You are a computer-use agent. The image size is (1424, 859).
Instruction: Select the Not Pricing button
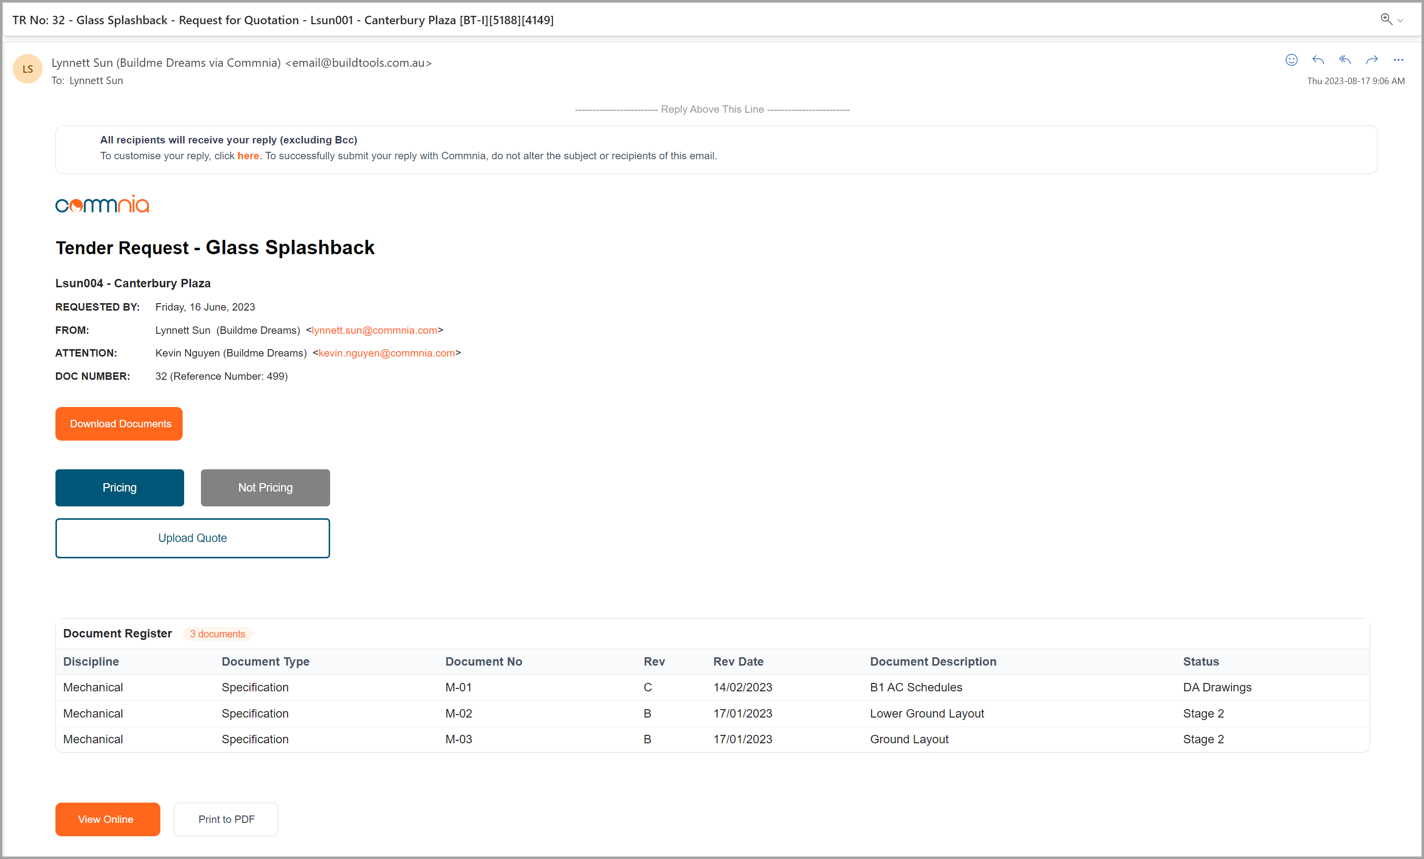coord(265,488)
